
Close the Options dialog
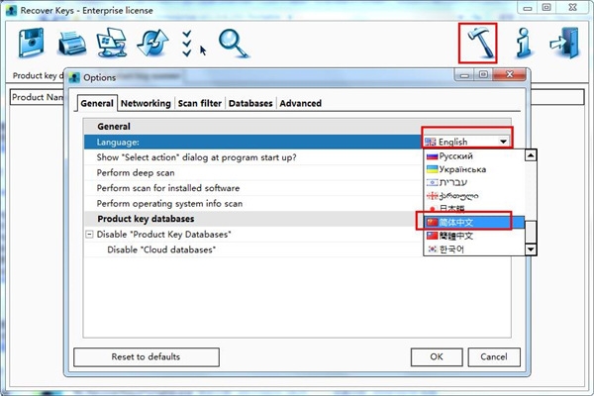[510, 74]
